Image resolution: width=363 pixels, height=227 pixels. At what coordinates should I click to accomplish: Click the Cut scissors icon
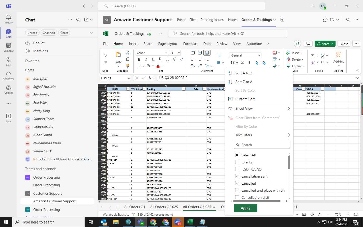[x=128, y=53]
